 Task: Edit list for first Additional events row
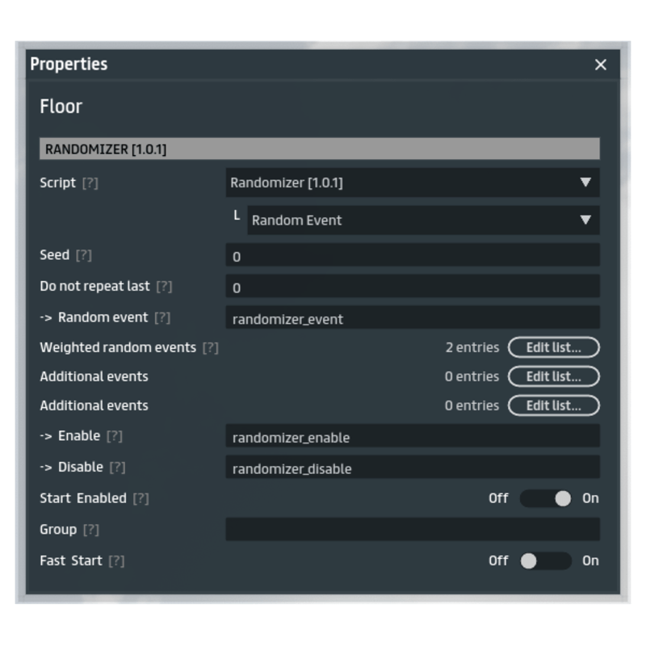553,376
